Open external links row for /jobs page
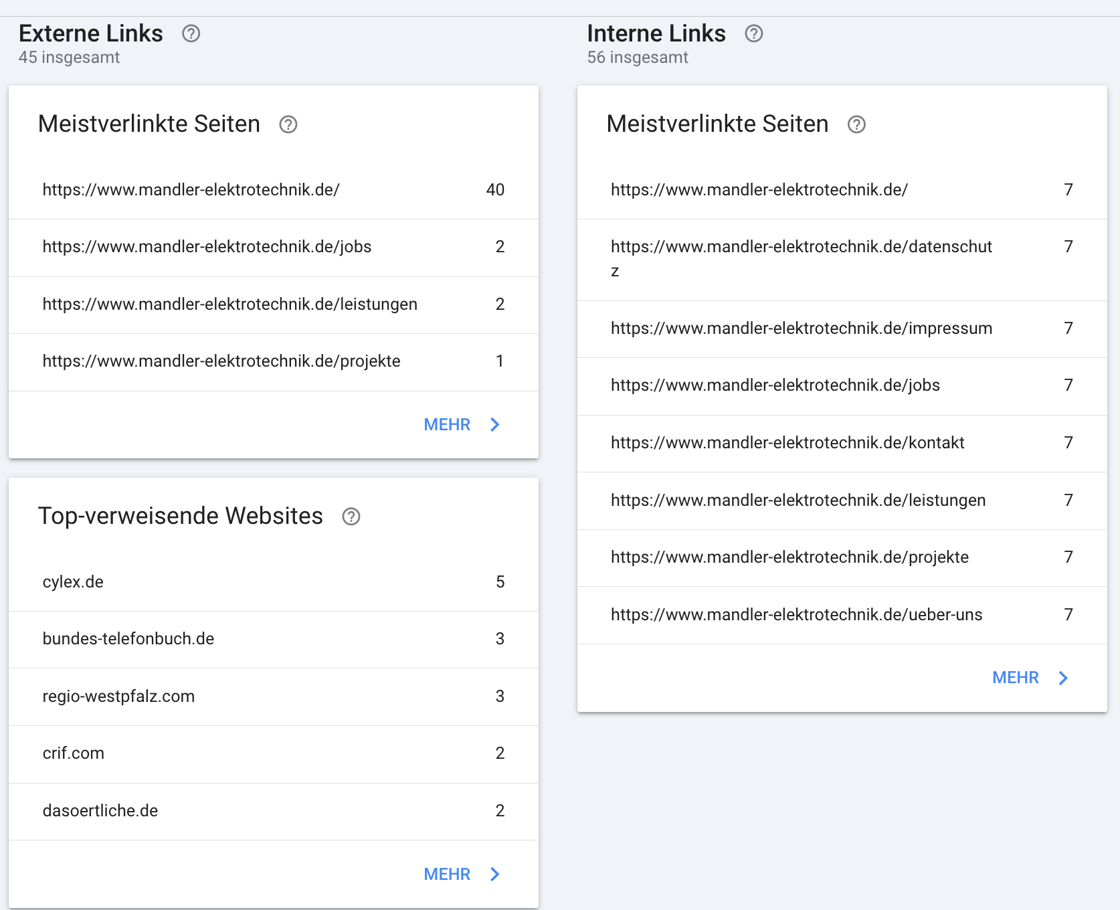Image resolution: width=1120 pixels, height=910 pixels. 273,247
